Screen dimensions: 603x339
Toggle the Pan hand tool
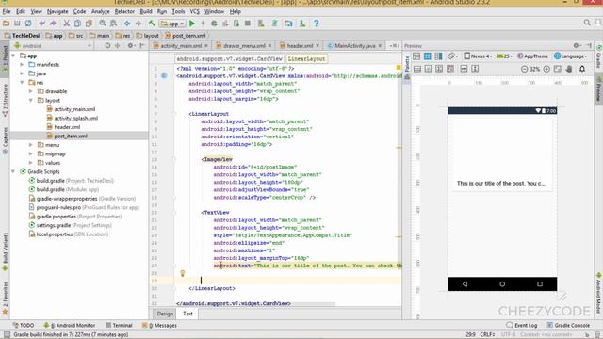[x=569, y=69]
